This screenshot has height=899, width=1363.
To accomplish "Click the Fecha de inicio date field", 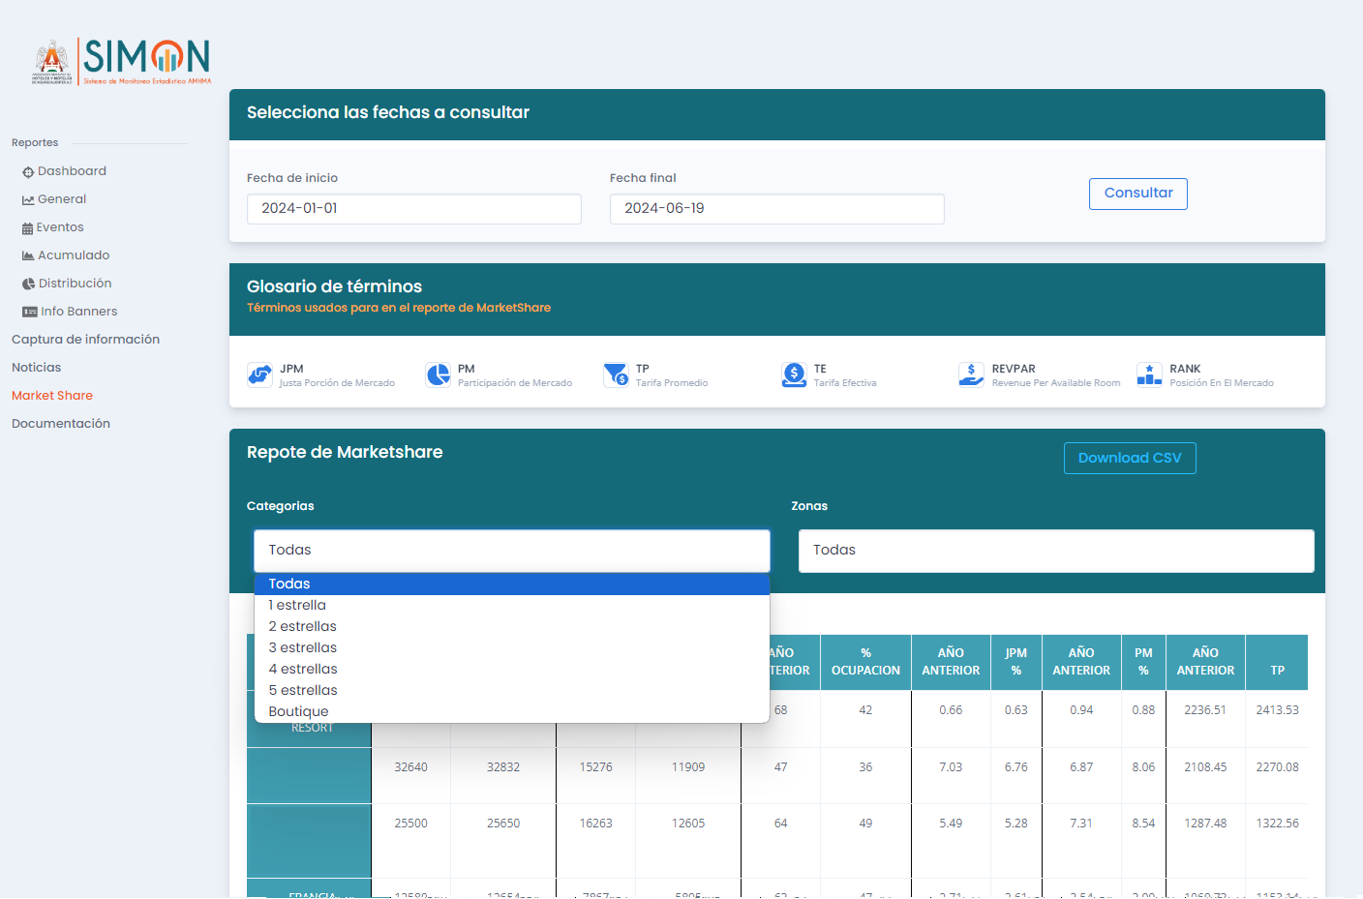I will [413, 209].
